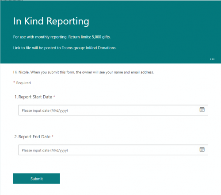Screen dimensions: 221x195
Task: Open the three-dots more options menu
Action: coord(212,59)
